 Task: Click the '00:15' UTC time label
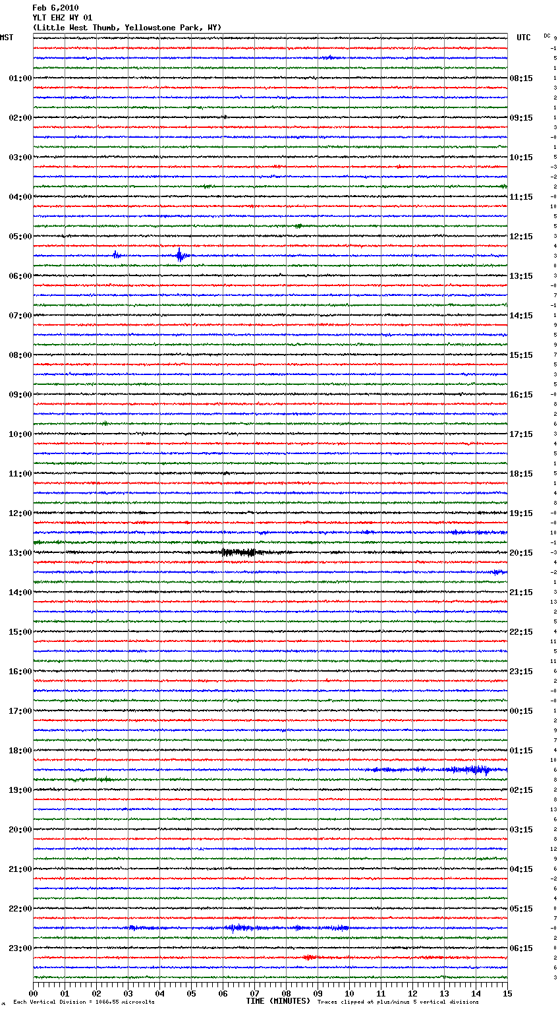click(521, 711)
